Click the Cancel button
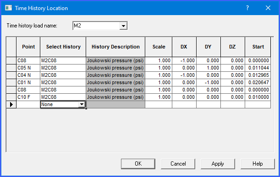280x177 pixels. pos(178,164)
